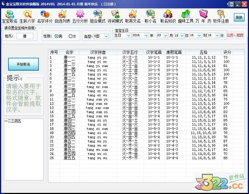
Task: Open the 取小名 tool
Action: [x=150, y=16]
